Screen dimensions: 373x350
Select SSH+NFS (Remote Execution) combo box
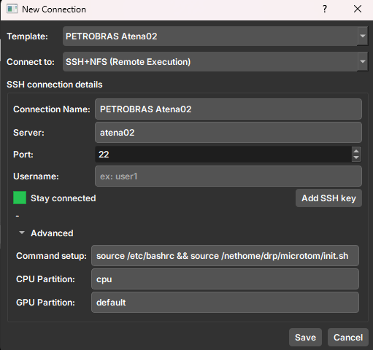(215, 62)
